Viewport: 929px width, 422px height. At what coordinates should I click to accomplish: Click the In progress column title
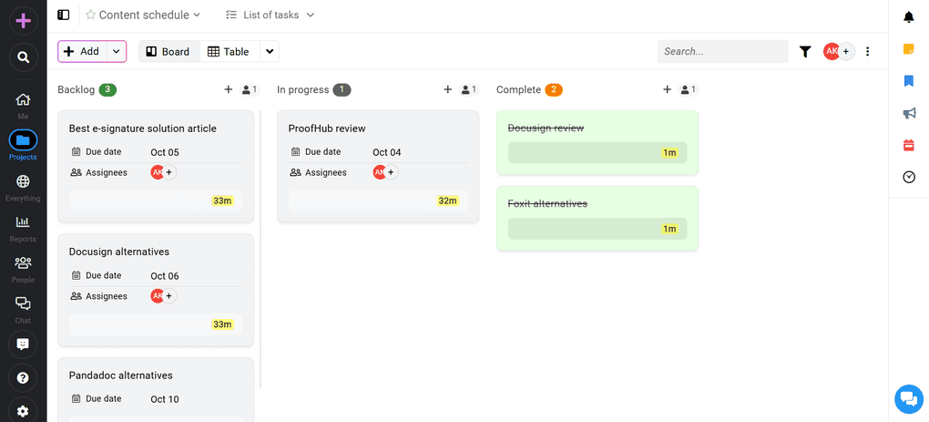pos(302,90)
